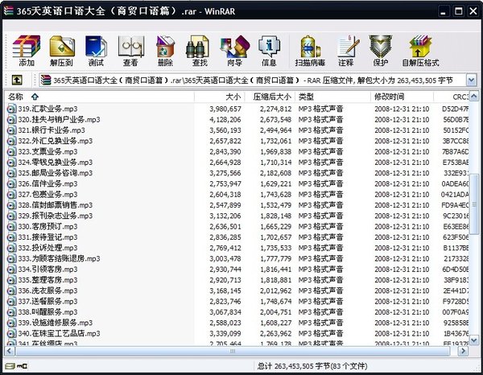This screenshot has height=375, width=483.
Task: Open the 查找 (Find) binoculars tool
Action: (200, 52)
